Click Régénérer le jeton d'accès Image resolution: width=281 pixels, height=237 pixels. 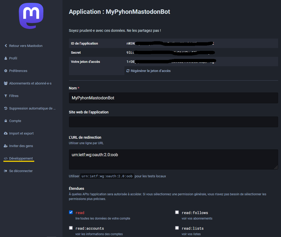pyautogui.click(x=148, y=70)
